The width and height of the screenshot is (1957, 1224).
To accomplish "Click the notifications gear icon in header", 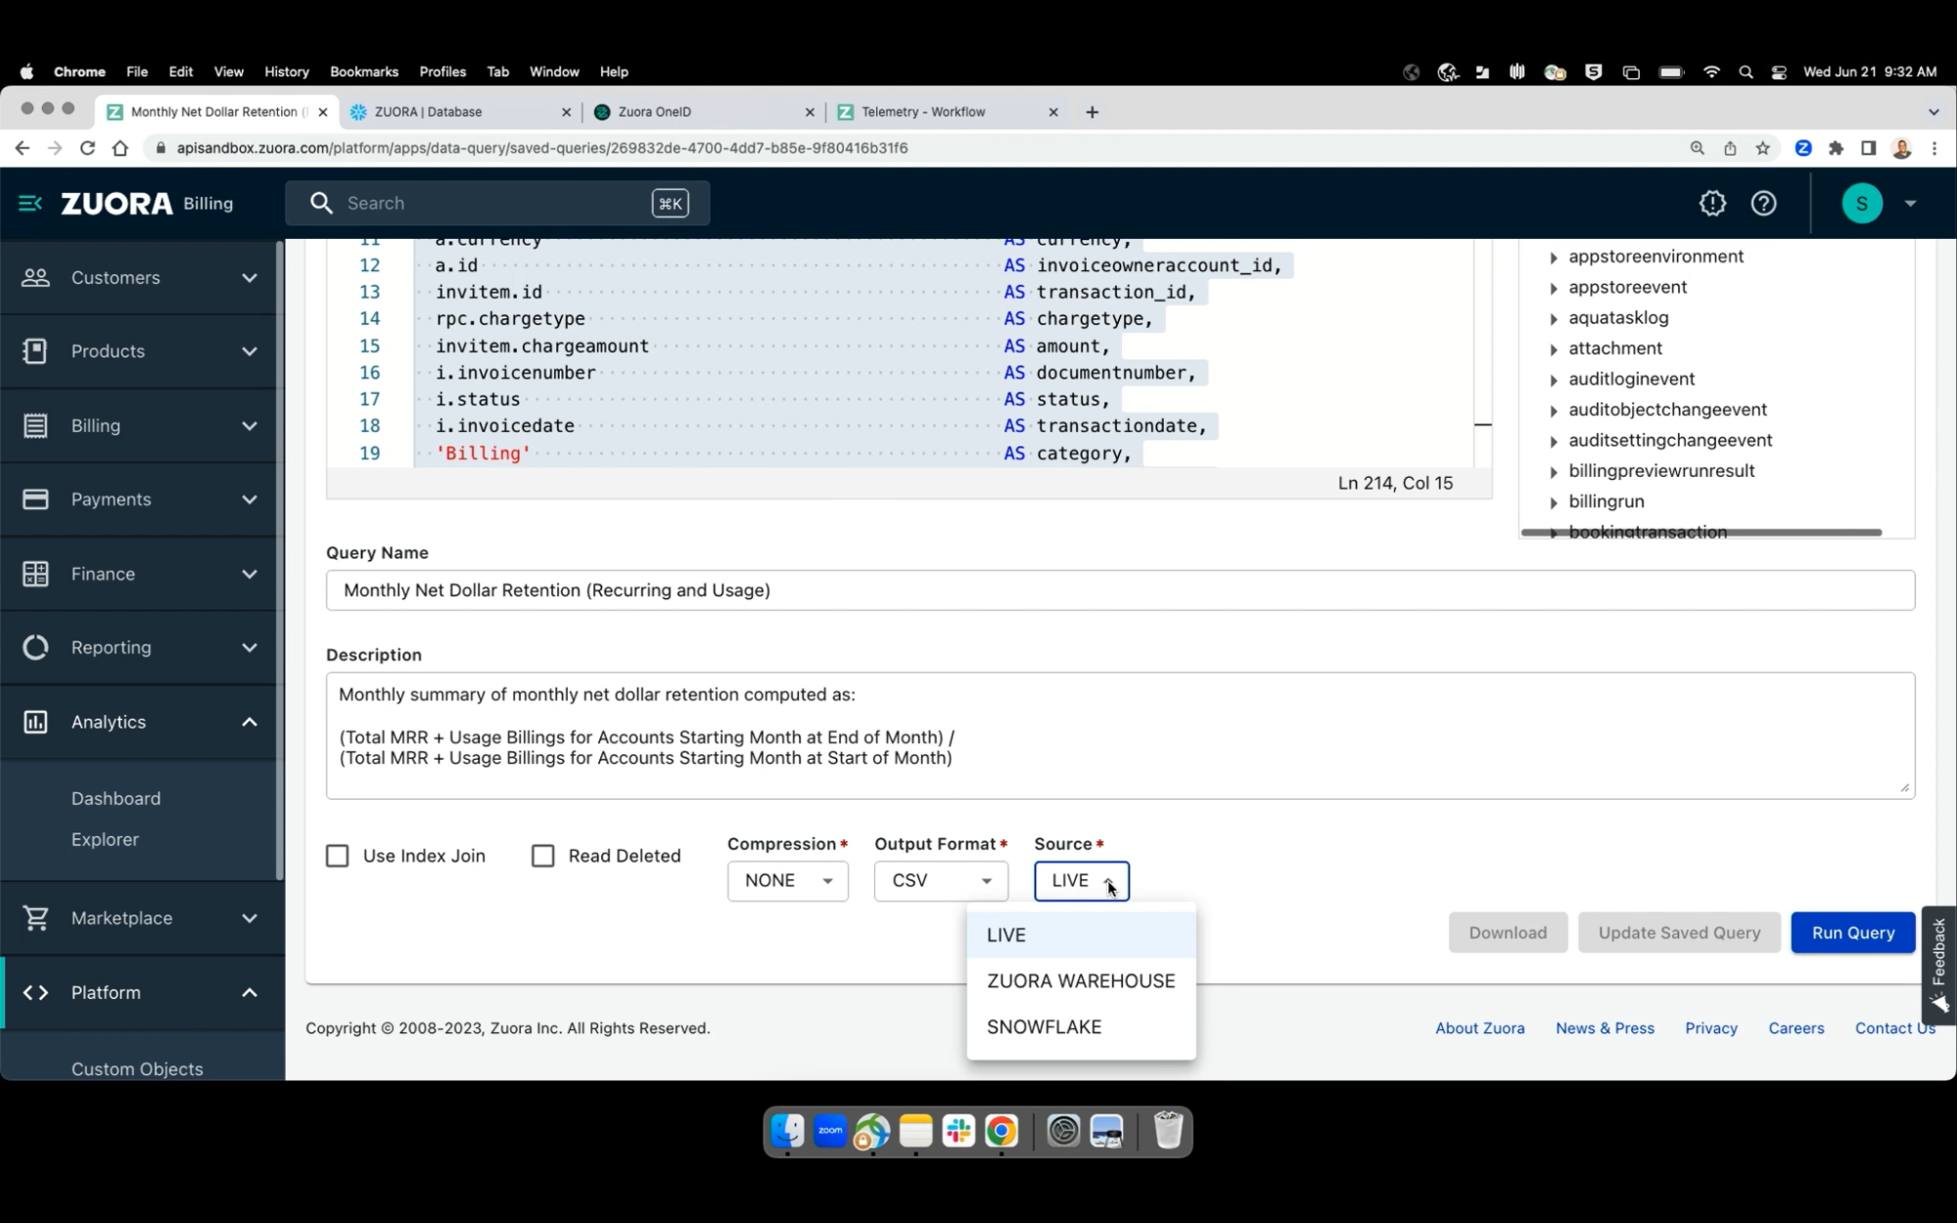I will click(1712, 203).
